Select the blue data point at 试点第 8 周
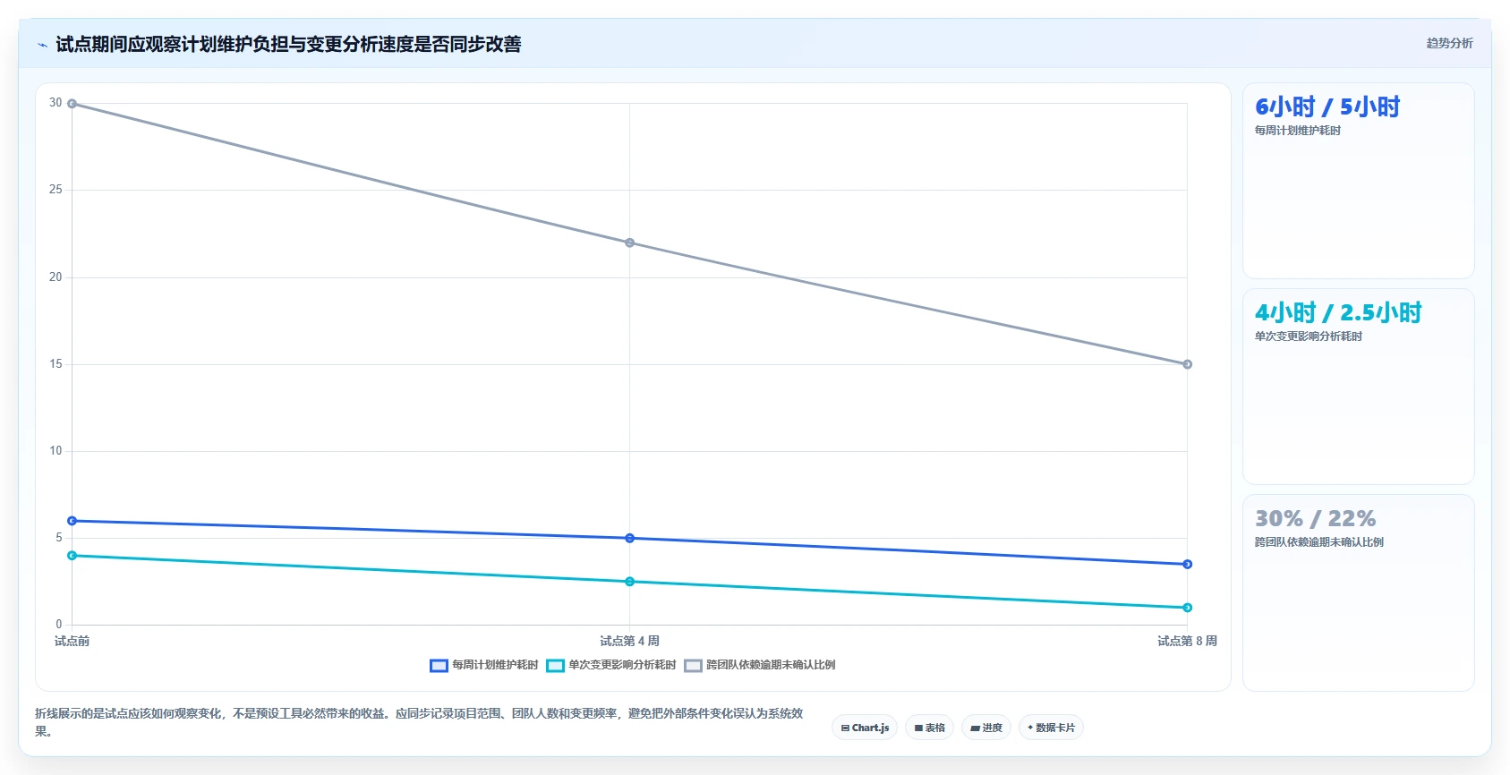1510x775 pixels. (x=1187, y=564)
